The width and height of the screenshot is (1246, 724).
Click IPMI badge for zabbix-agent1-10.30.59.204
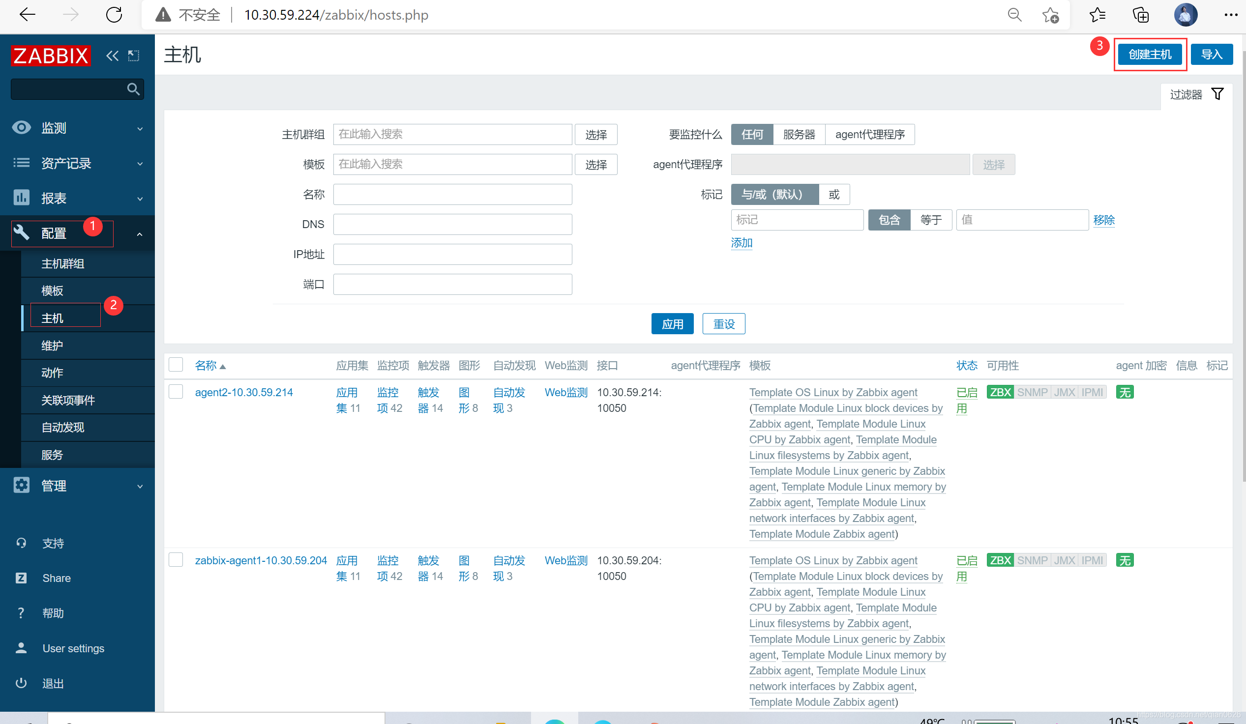(1092, 560)
